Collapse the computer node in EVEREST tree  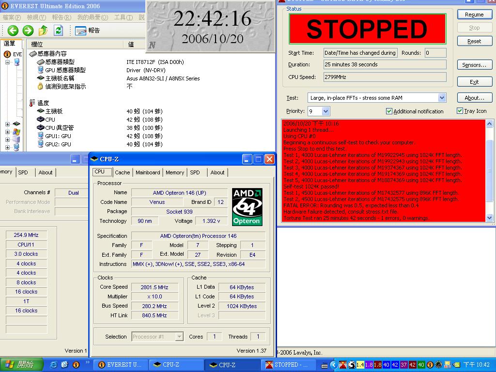coord(7,62)
